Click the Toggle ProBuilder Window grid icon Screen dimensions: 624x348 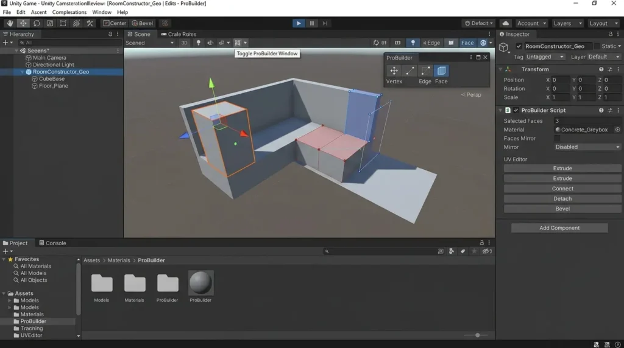pyautogui.click(x=238, y=43)
